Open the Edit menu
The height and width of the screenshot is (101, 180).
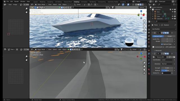pyautogui.click(x=12, y=2)
